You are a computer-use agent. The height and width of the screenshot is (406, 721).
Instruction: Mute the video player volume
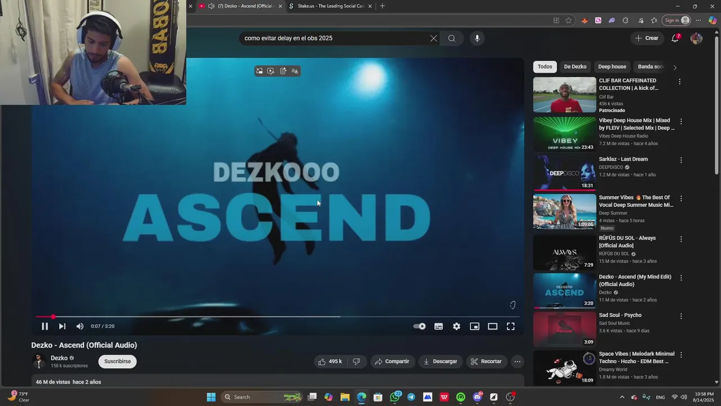point(80,326)
